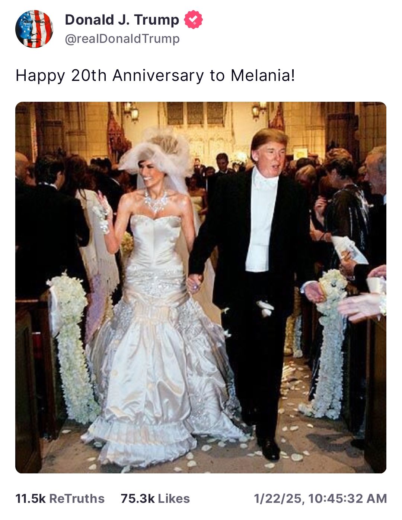The image size is (402, 520).
Task: Click the 'Likes' label
Action: coord(174,498)
